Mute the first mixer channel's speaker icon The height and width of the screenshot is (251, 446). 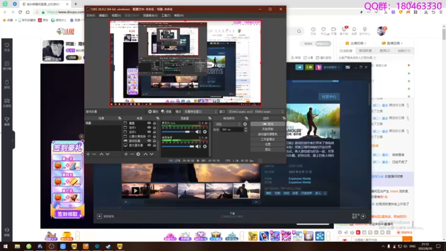pyautogui.click(x=198, y=132)
